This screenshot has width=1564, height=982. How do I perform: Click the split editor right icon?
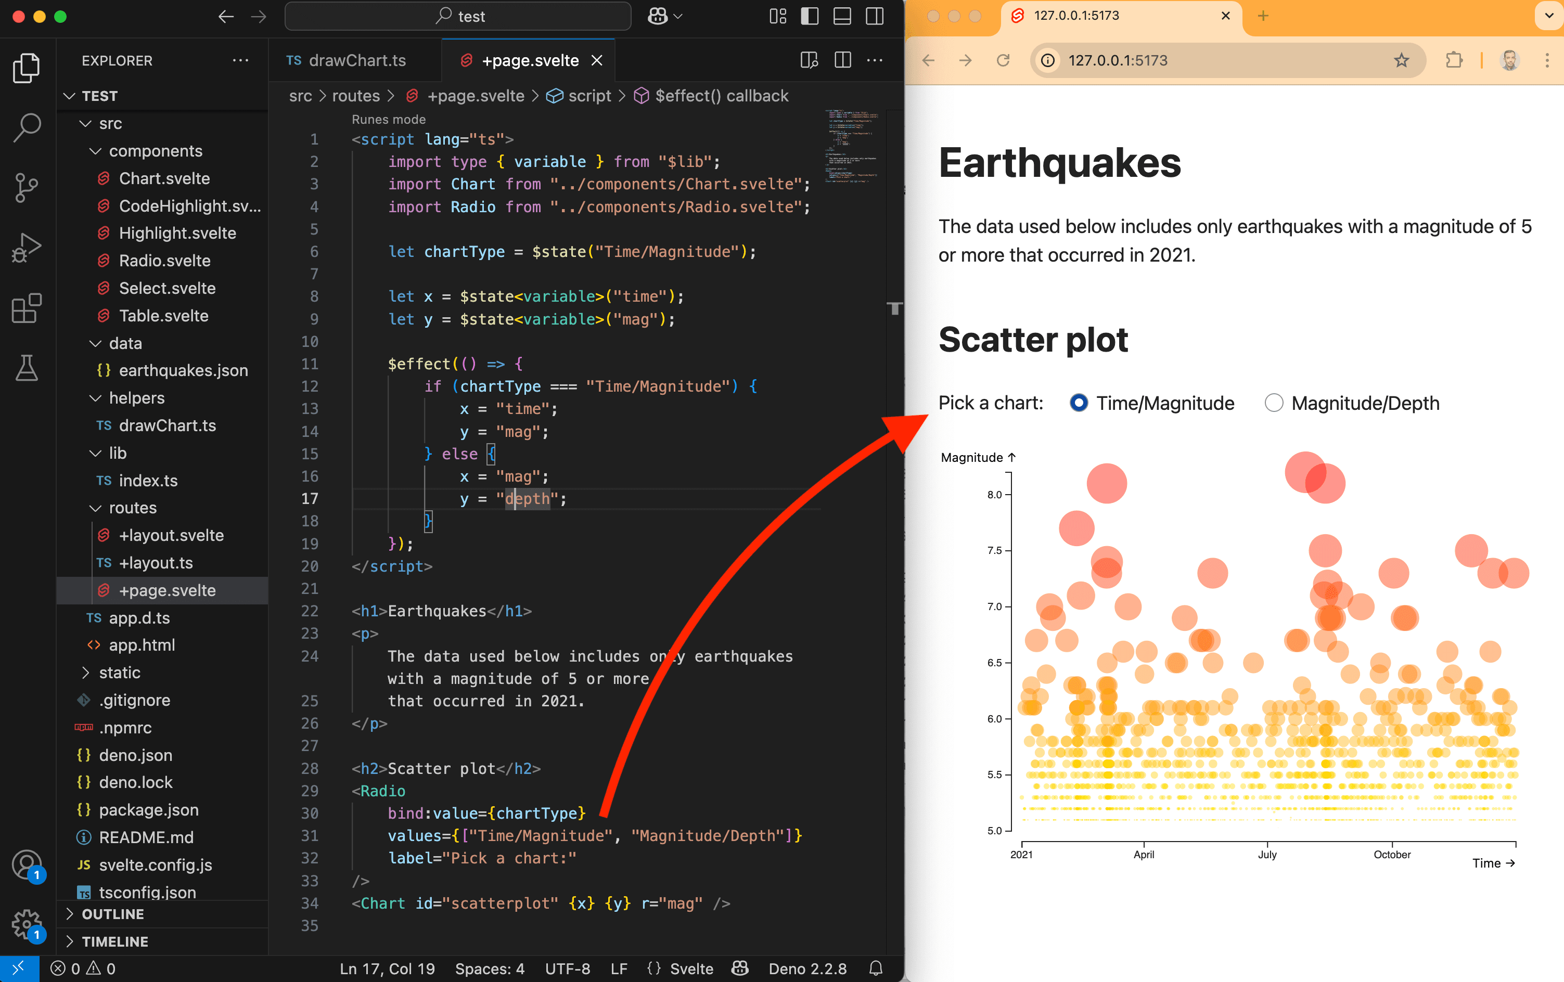pyautogui.click(x=842, y=60)
